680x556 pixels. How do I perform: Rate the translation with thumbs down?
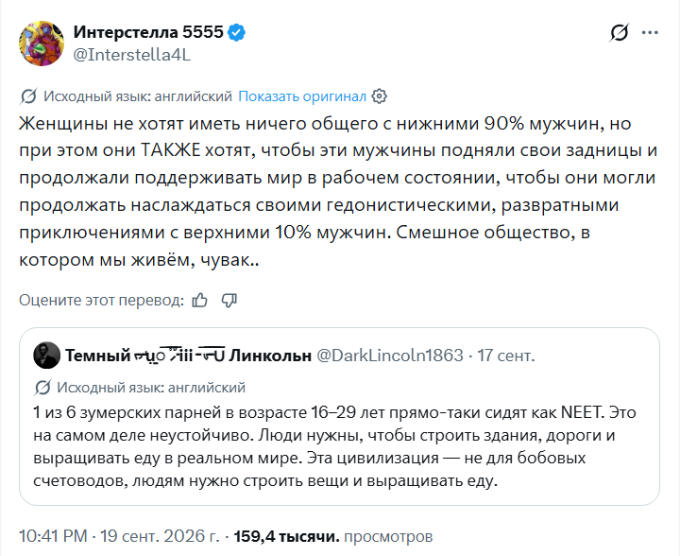[229, 300]
